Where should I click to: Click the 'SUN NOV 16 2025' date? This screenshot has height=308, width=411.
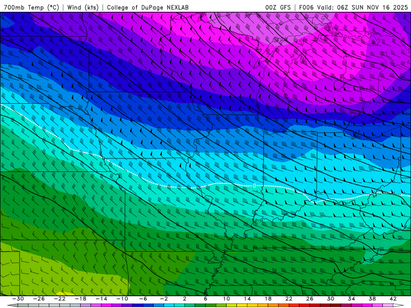[x=380, y=7]
